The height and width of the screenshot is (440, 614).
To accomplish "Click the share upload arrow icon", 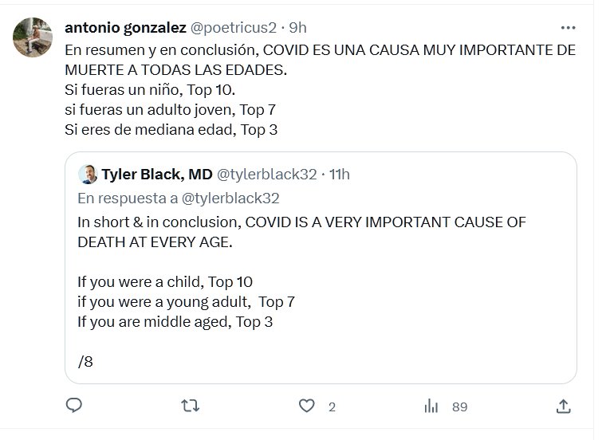I will tap(563, 406).
